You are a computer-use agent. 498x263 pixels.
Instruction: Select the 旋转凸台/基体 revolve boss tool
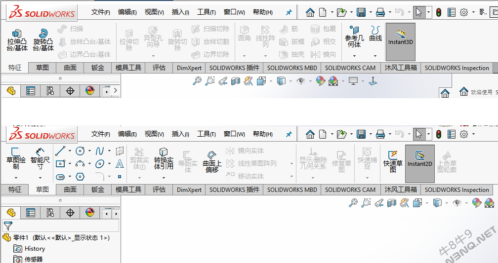click(x=43, y=40)
